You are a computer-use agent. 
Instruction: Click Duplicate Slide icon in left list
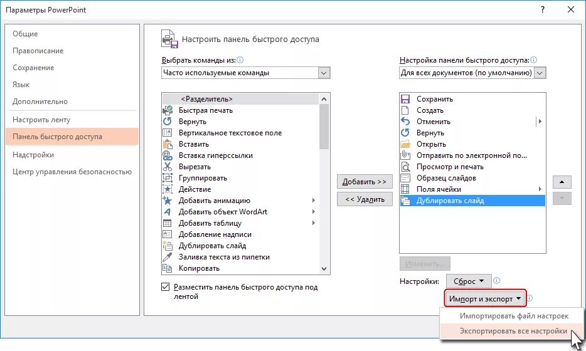pyautogui.click(x=167, y=246)
